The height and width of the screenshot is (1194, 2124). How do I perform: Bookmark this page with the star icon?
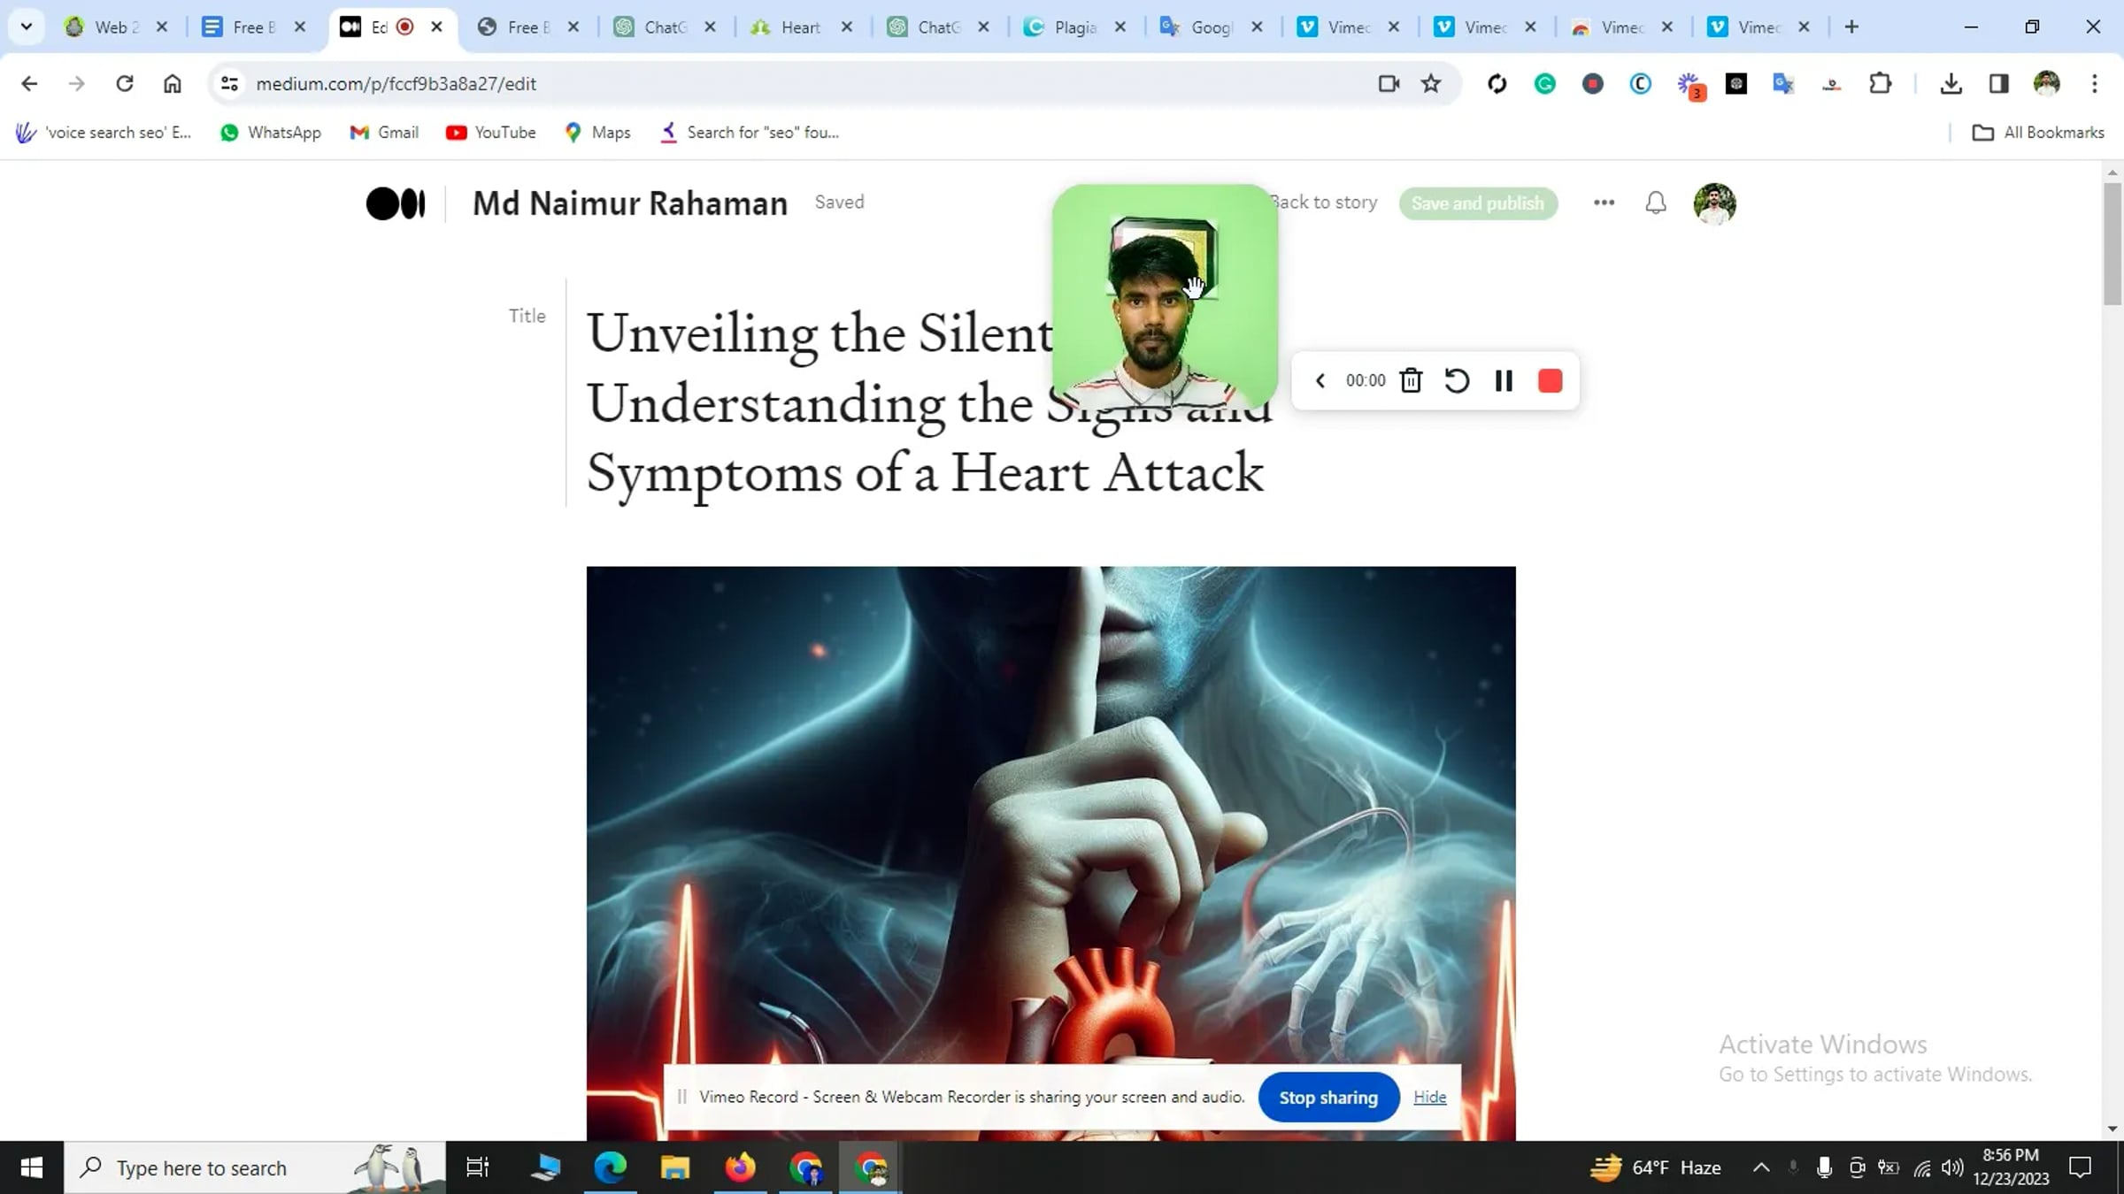click(x=1430, y=83)
